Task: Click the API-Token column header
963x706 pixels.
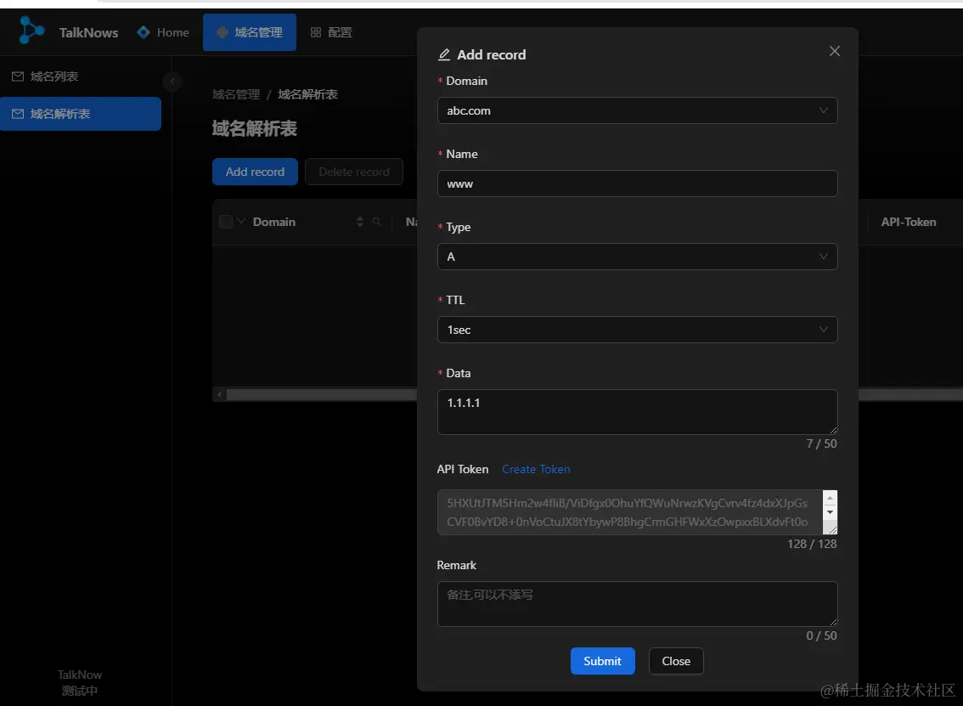Action: click(909, 222)
